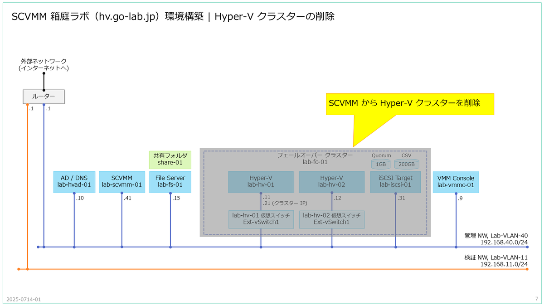Click the Hyper-V lab-hv-02 box
Viewport: 544px width, 306px height.
(332, 182)
